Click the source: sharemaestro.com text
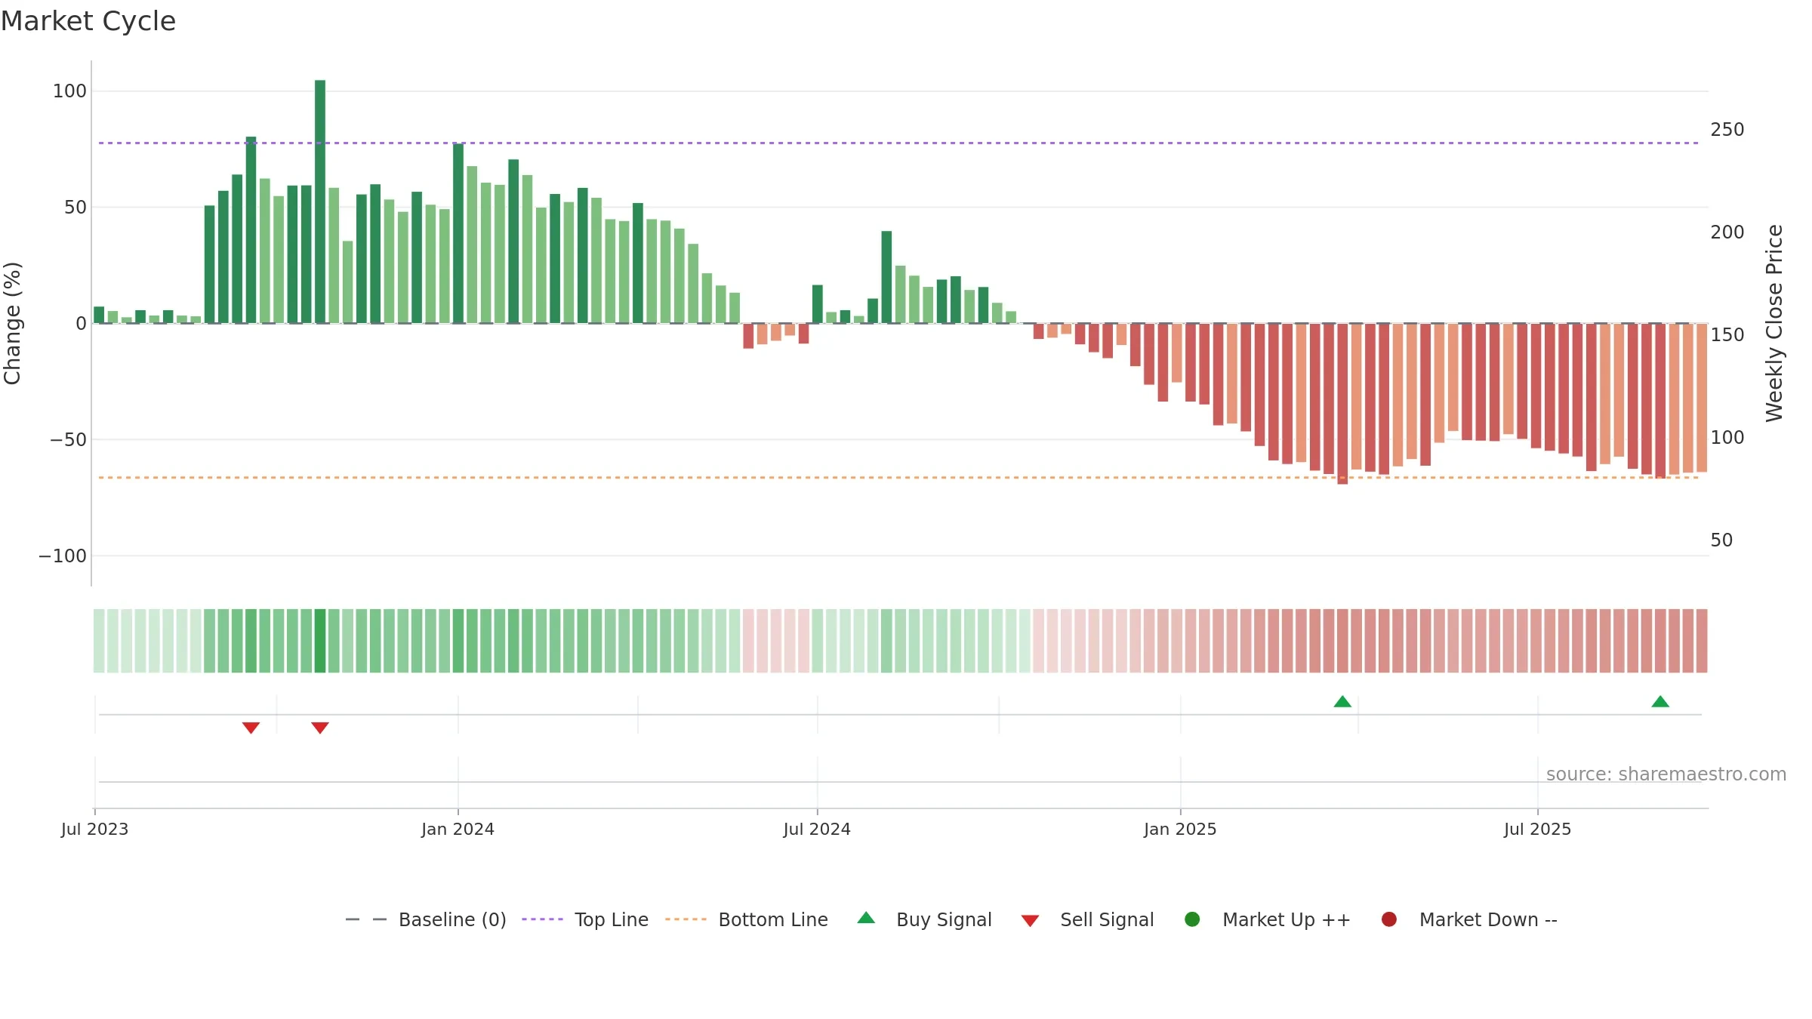 point(1666,774)
